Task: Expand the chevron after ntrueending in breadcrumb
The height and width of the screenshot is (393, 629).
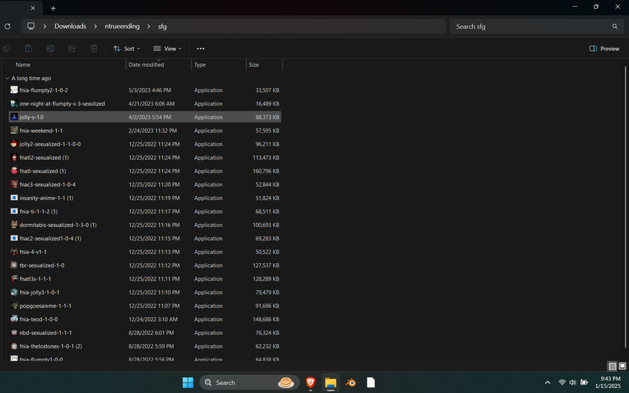Action: point(149,27)
